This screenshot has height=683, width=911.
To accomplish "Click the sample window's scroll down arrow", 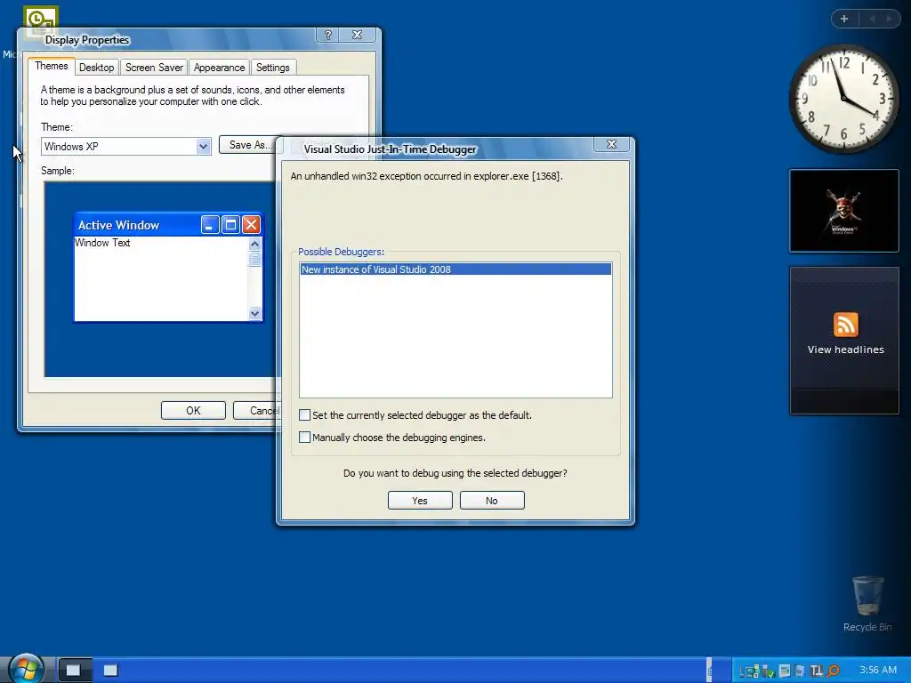I will click(x=254, y=314).
